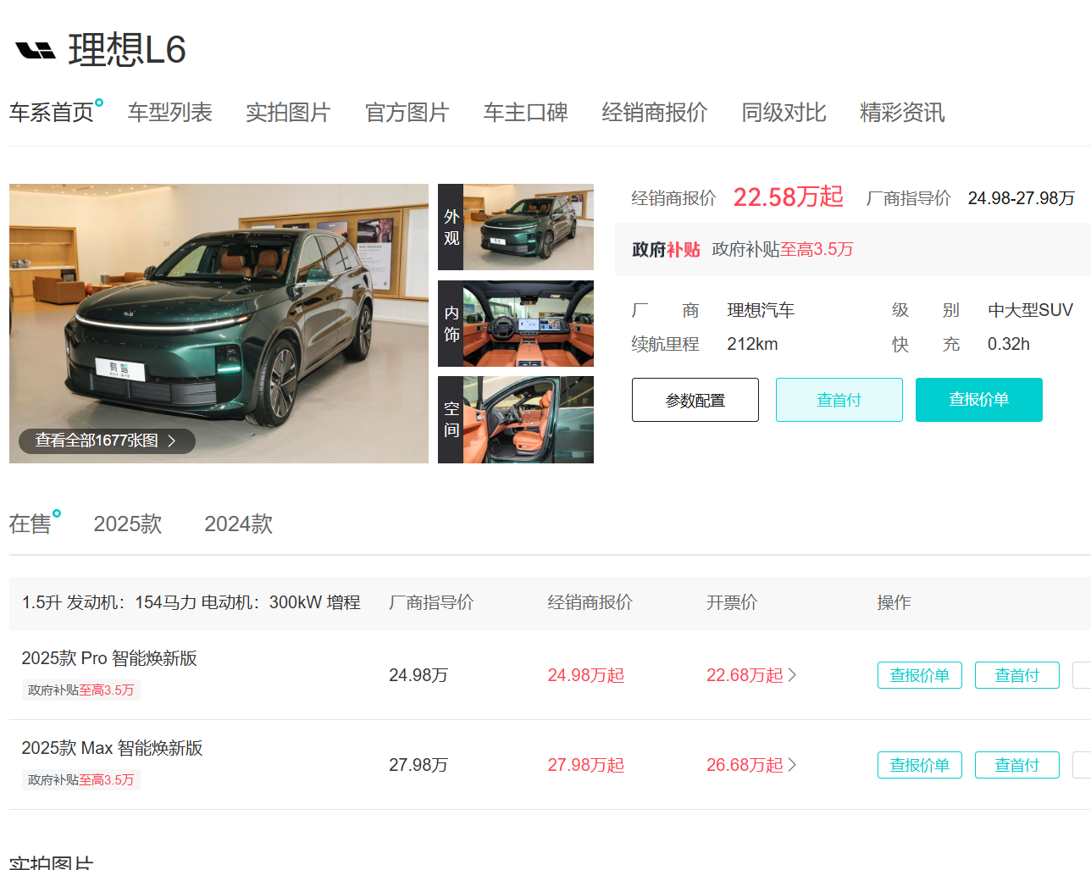Switch to 车型列表 tab

click(170, 112)
